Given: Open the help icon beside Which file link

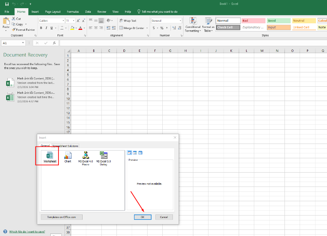Looking at the screenshot, I should [5, 232].
